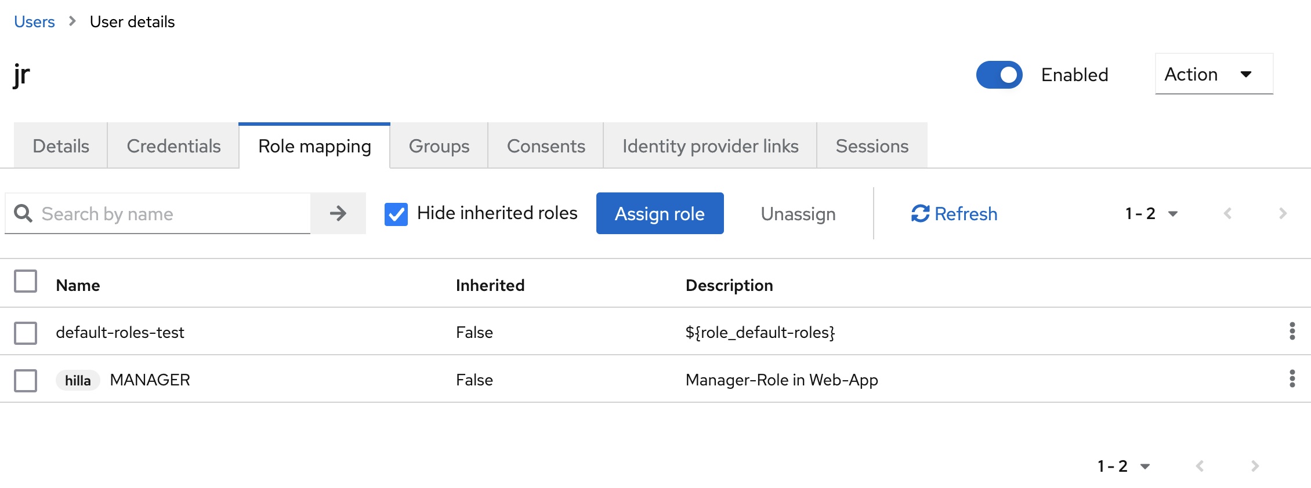The image size is (1311, 488).
Task: Go to next page in bottom pagination
Action: pos(1255,466)
